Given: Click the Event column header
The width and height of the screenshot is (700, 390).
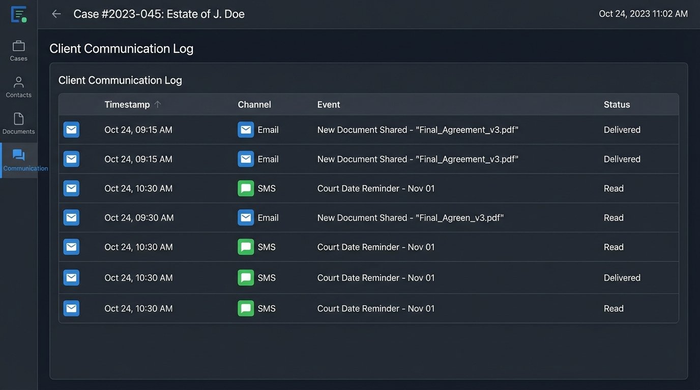Looking at the screenshot, I should click(x=328, y=104).
